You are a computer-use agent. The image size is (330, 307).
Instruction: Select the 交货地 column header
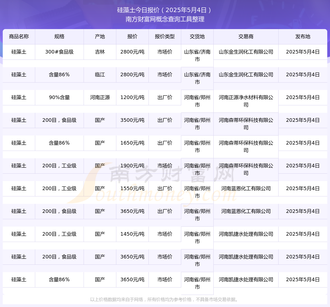197,36
